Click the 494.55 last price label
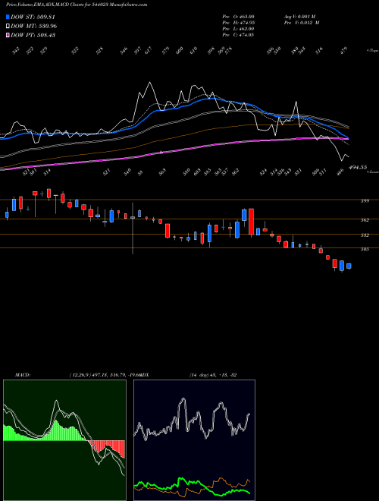The image size is (379, 501). (358, 167)
